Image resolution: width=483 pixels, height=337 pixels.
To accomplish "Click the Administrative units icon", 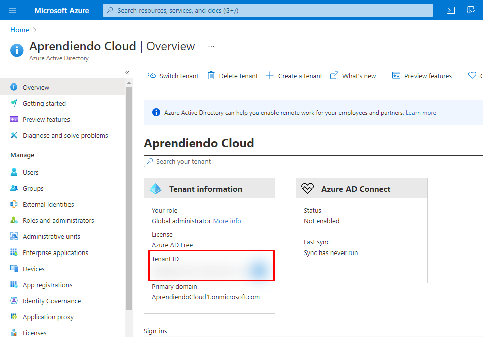I will point(14,236).
